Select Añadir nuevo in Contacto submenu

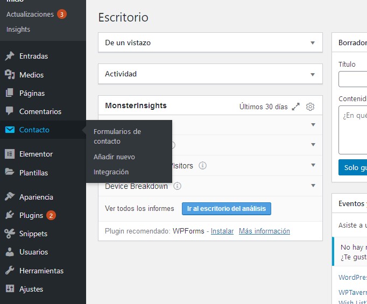(114, 157)
